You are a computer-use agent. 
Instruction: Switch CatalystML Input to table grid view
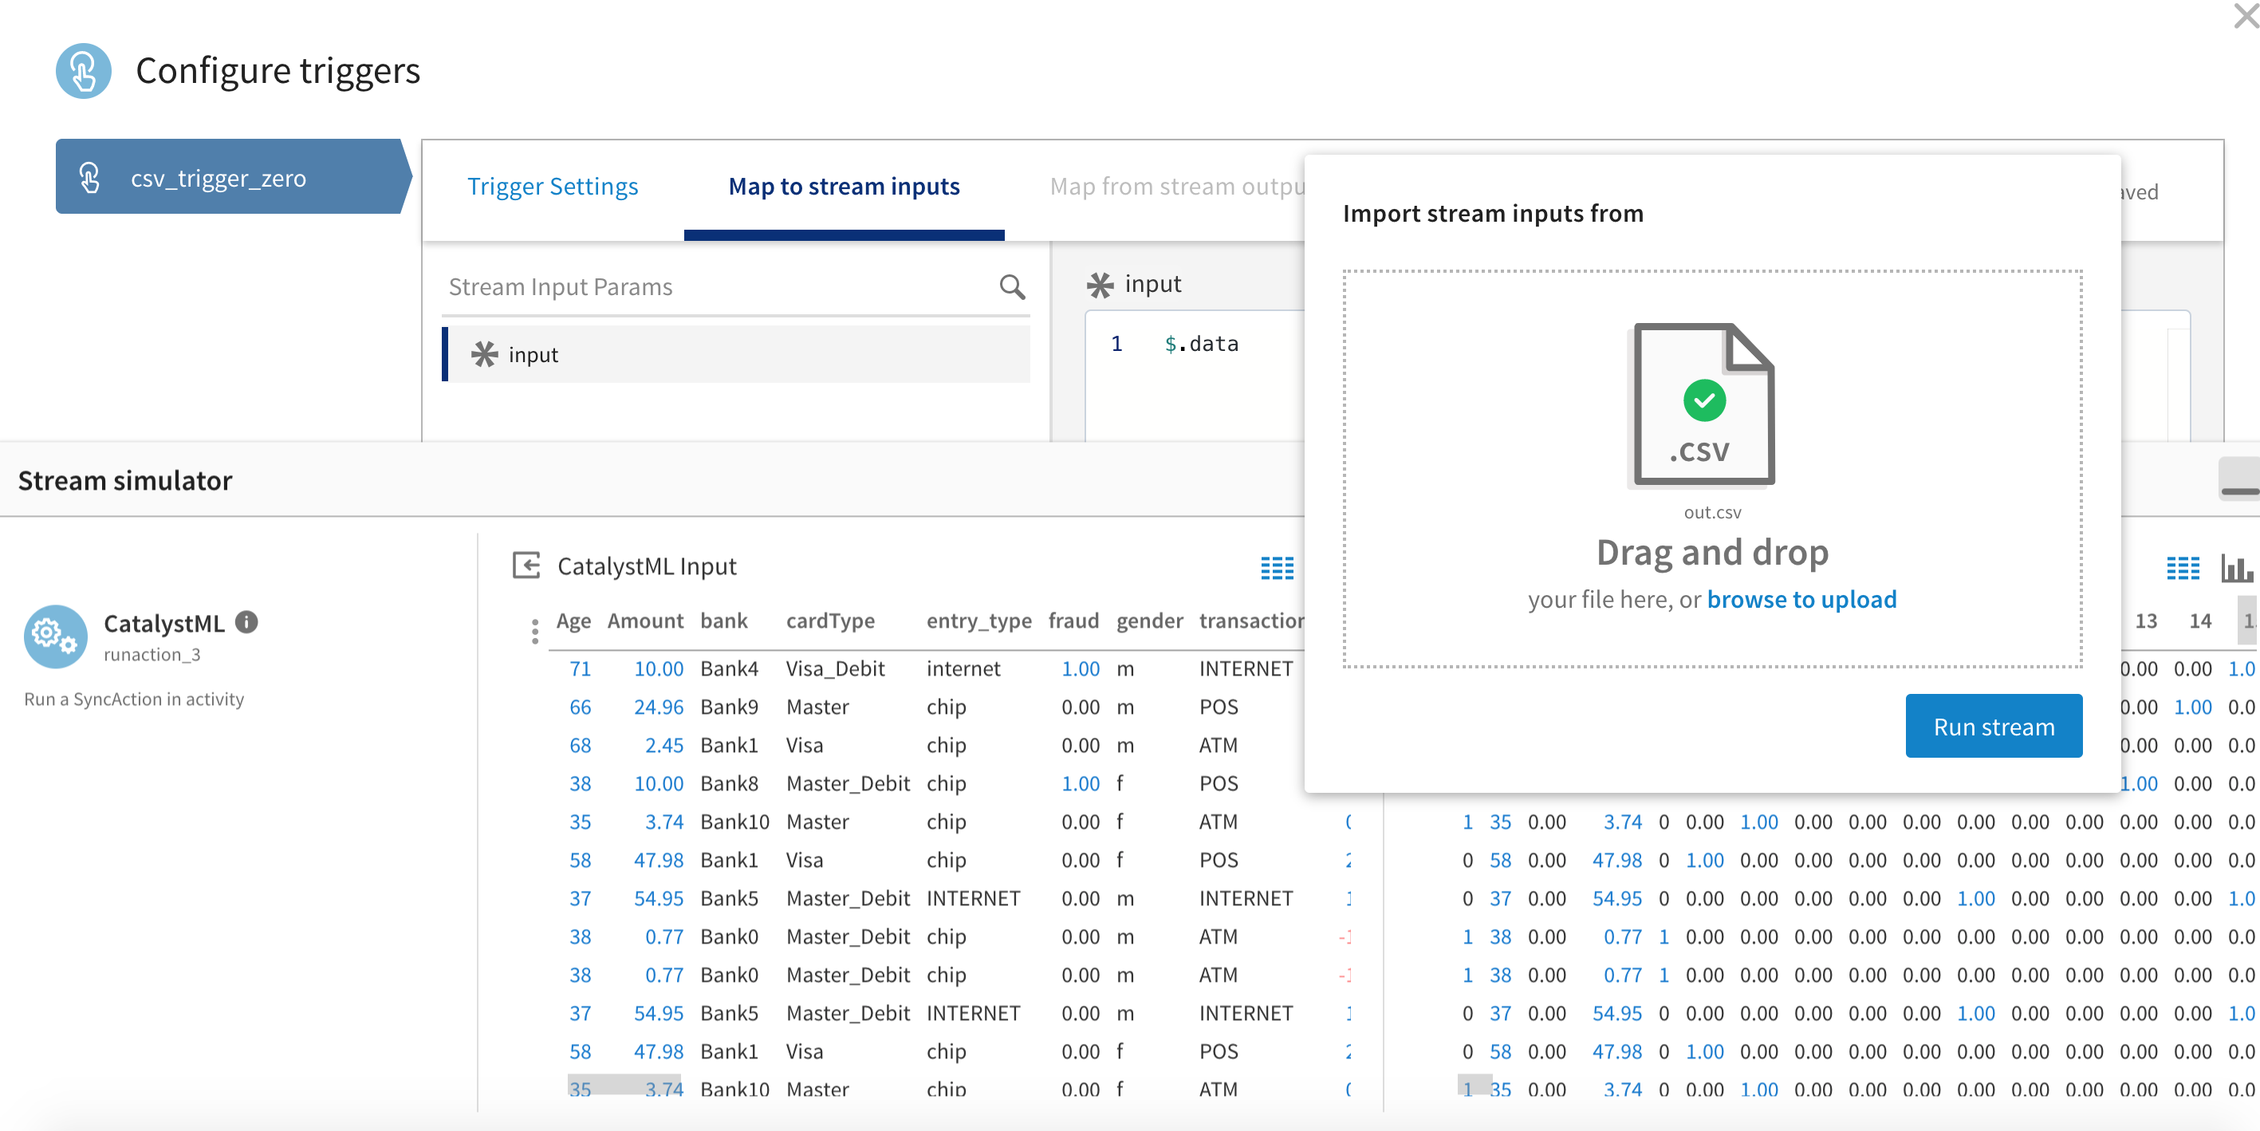1277,569
